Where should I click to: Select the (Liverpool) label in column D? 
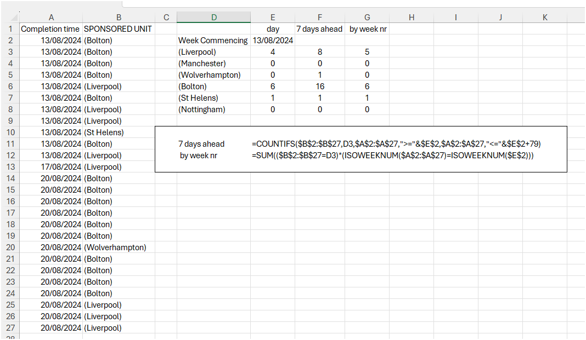pos(214,52)
